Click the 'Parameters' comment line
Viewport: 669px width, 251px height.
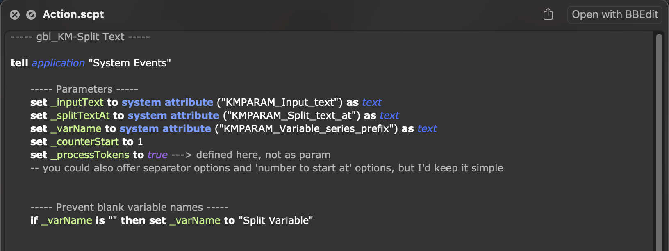tap(84, 89)
